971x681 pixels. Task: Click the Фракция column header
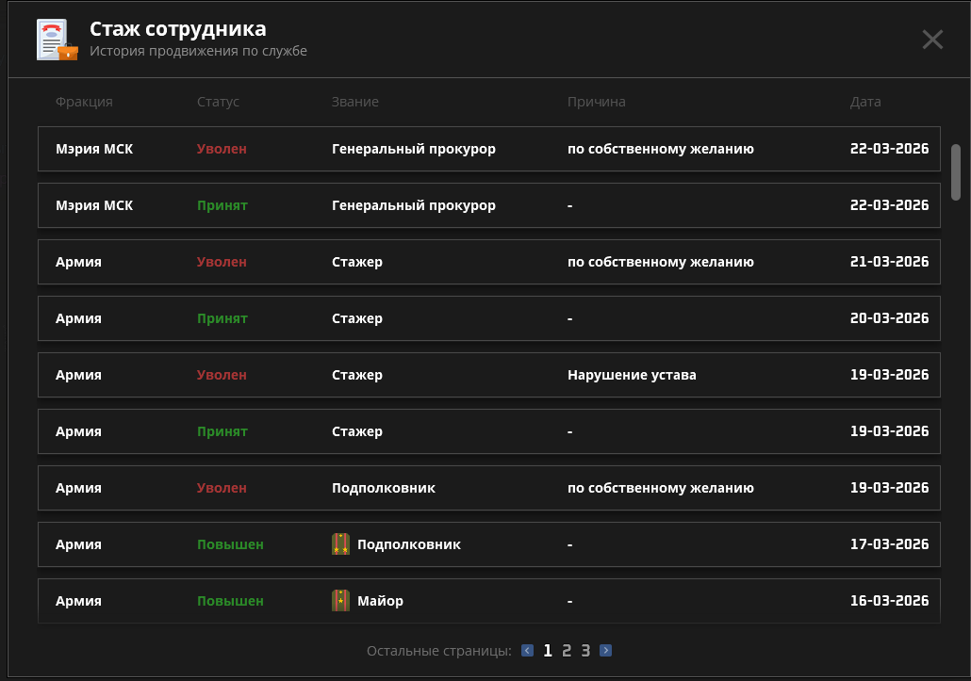point(84,102)
